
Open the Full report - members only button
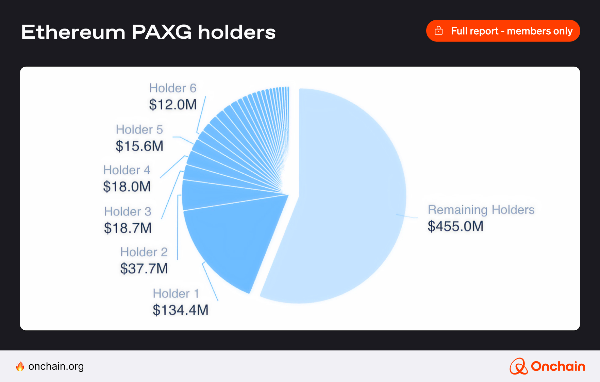(x=503, y=31)
